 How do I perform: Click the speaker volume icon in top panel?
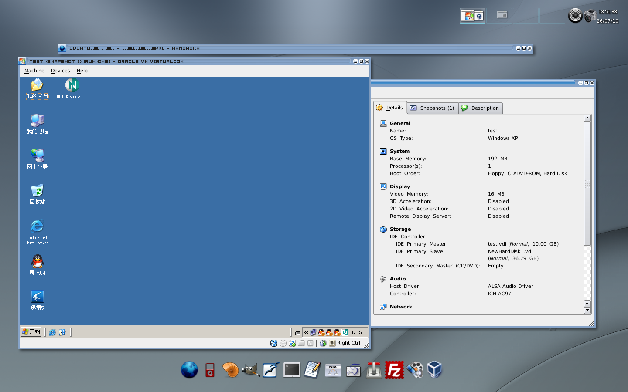tap(575, 16)
